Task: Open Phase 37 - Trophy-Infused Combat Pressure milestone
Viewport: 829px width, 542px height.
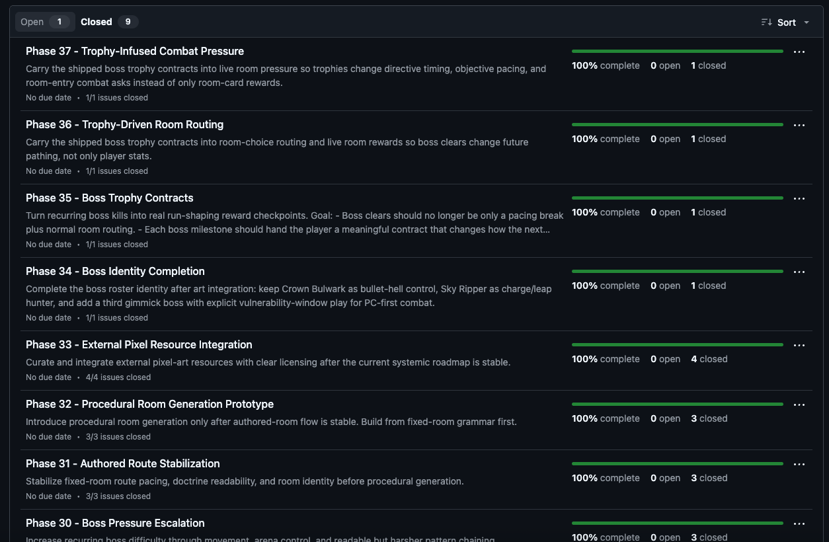Action: [x=135, y=51]
